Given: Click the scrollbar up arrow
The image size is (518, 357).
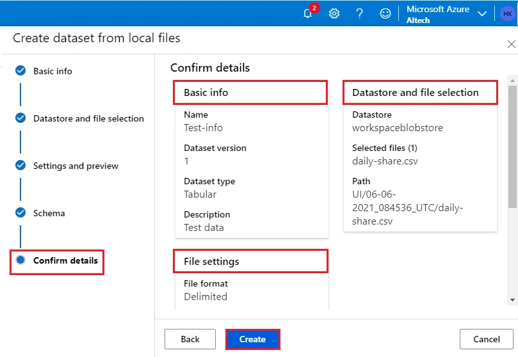Looking at the screenshot, I should pos(512,81).
